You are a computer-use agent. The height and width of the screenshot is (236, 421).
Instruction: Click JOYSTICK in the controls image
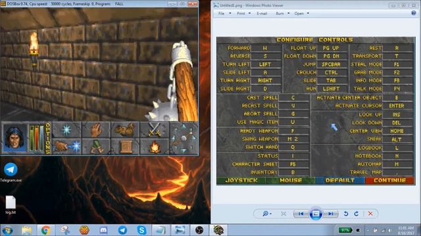point(241,181)
